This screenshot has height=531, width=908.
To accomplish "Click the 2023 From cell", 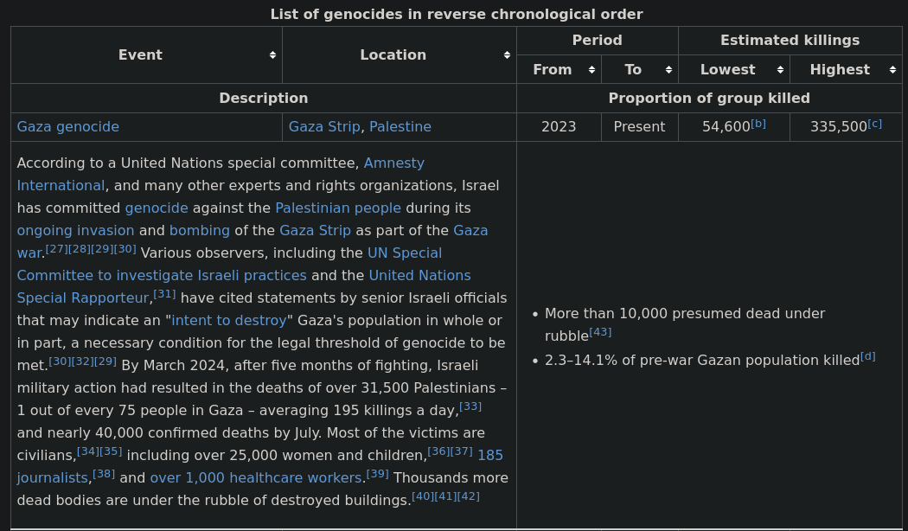I will point(559,127).
